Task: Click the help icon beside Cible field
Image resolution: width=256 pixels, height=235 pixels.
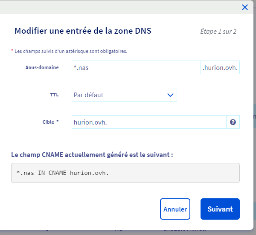Action: (x=233, y=122)
